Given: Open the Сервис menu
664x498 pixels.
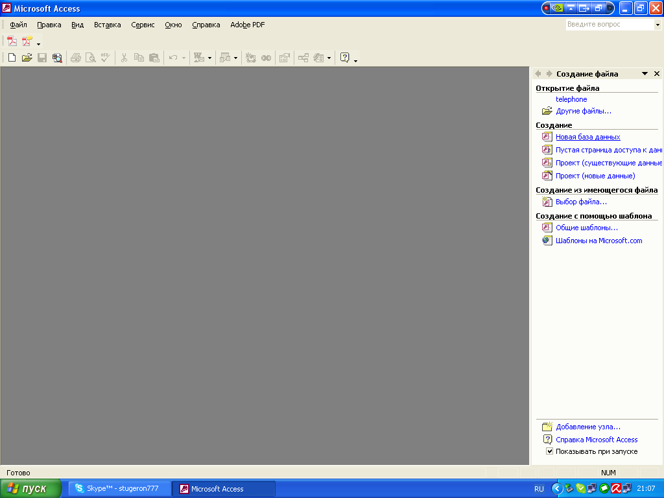Looking at the screenshot, I should coord(143,25).
